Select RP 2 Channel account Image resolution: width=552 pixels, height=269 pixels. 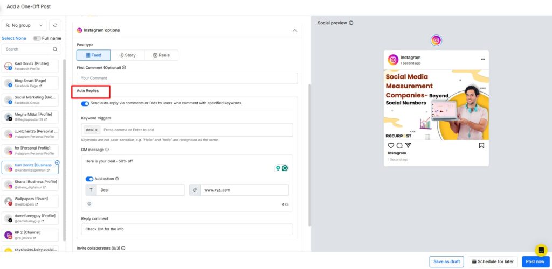30,235
